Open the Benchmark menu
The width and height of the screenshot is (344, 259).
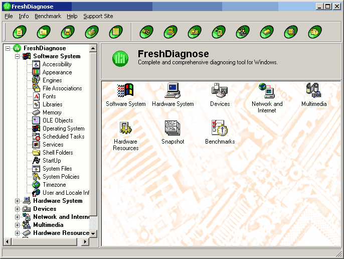point(48,16)
